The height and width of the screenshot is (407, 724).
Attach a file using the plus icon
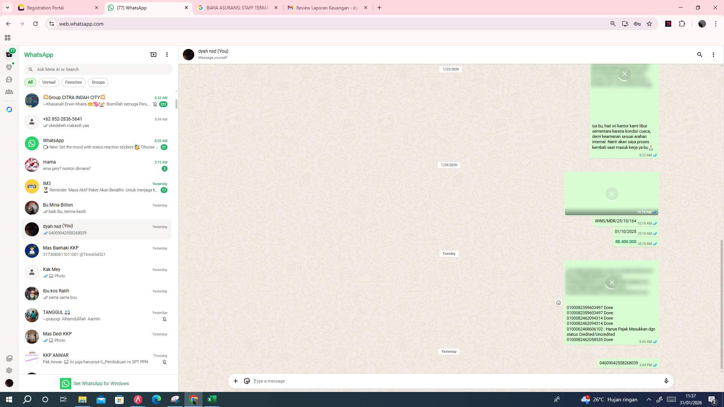point(235,381)
